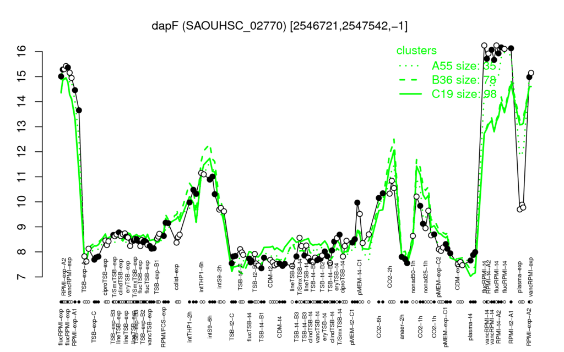
Task: Select the 'ciproTSB-t4' x-axis label
Action: (343, 278)
